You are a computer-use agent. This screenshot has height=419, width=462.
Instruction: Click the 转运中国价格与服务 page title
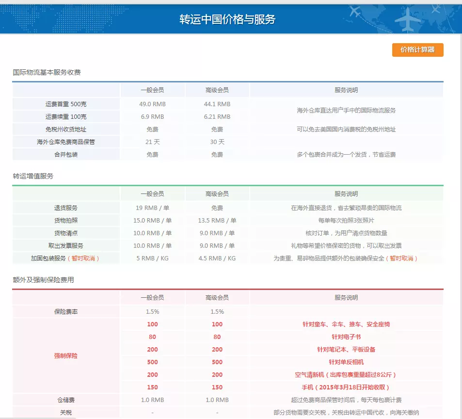point(227,19)
